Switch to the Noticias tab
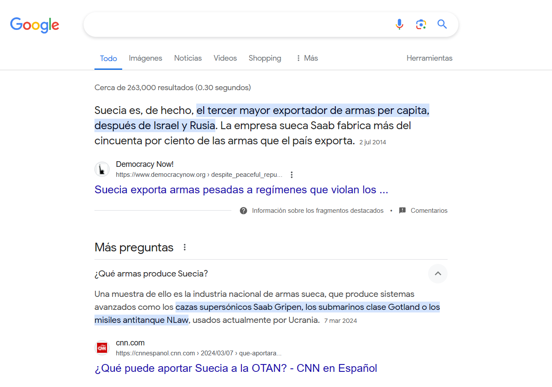The height and width of the screenshot is (387, 552). tap(188, 58)
